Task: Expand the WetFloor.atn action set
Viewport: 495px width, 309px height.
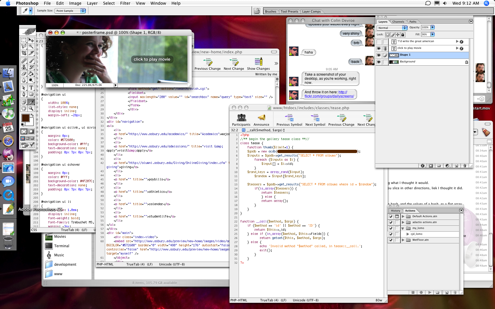Action: (x=403, y=240)
